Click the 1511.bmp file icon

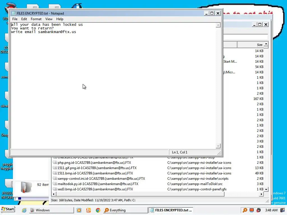55,173
